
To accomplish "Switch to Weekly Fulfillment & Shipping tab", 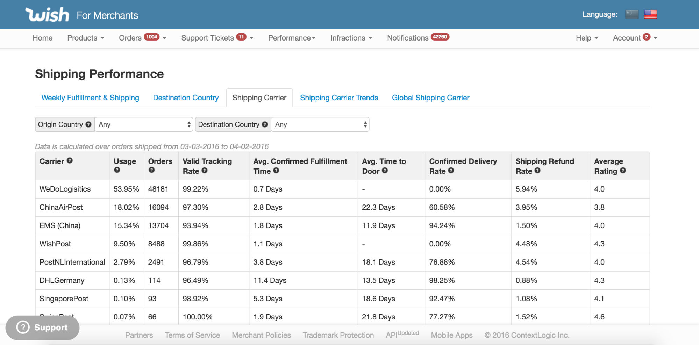I will (x=90, y=98).
